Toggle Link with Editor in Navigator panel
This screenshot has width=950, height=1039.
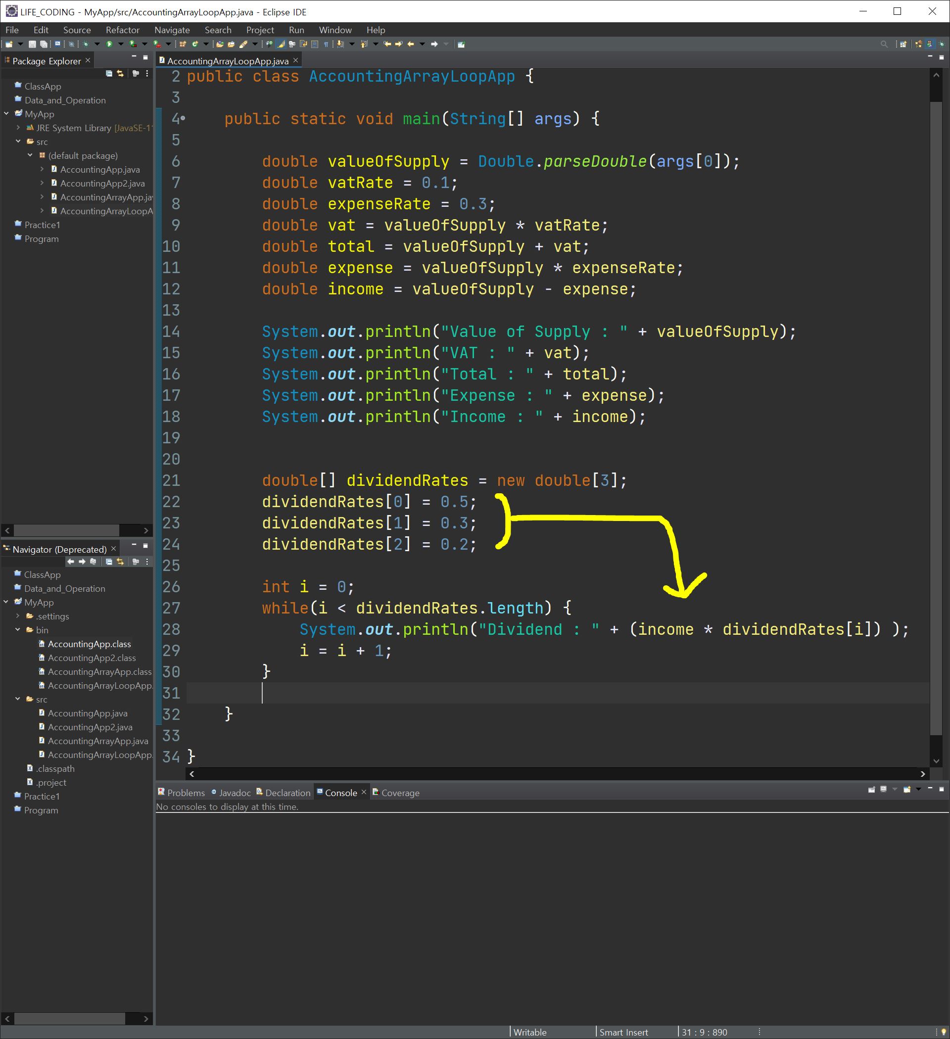pos(120,562)
